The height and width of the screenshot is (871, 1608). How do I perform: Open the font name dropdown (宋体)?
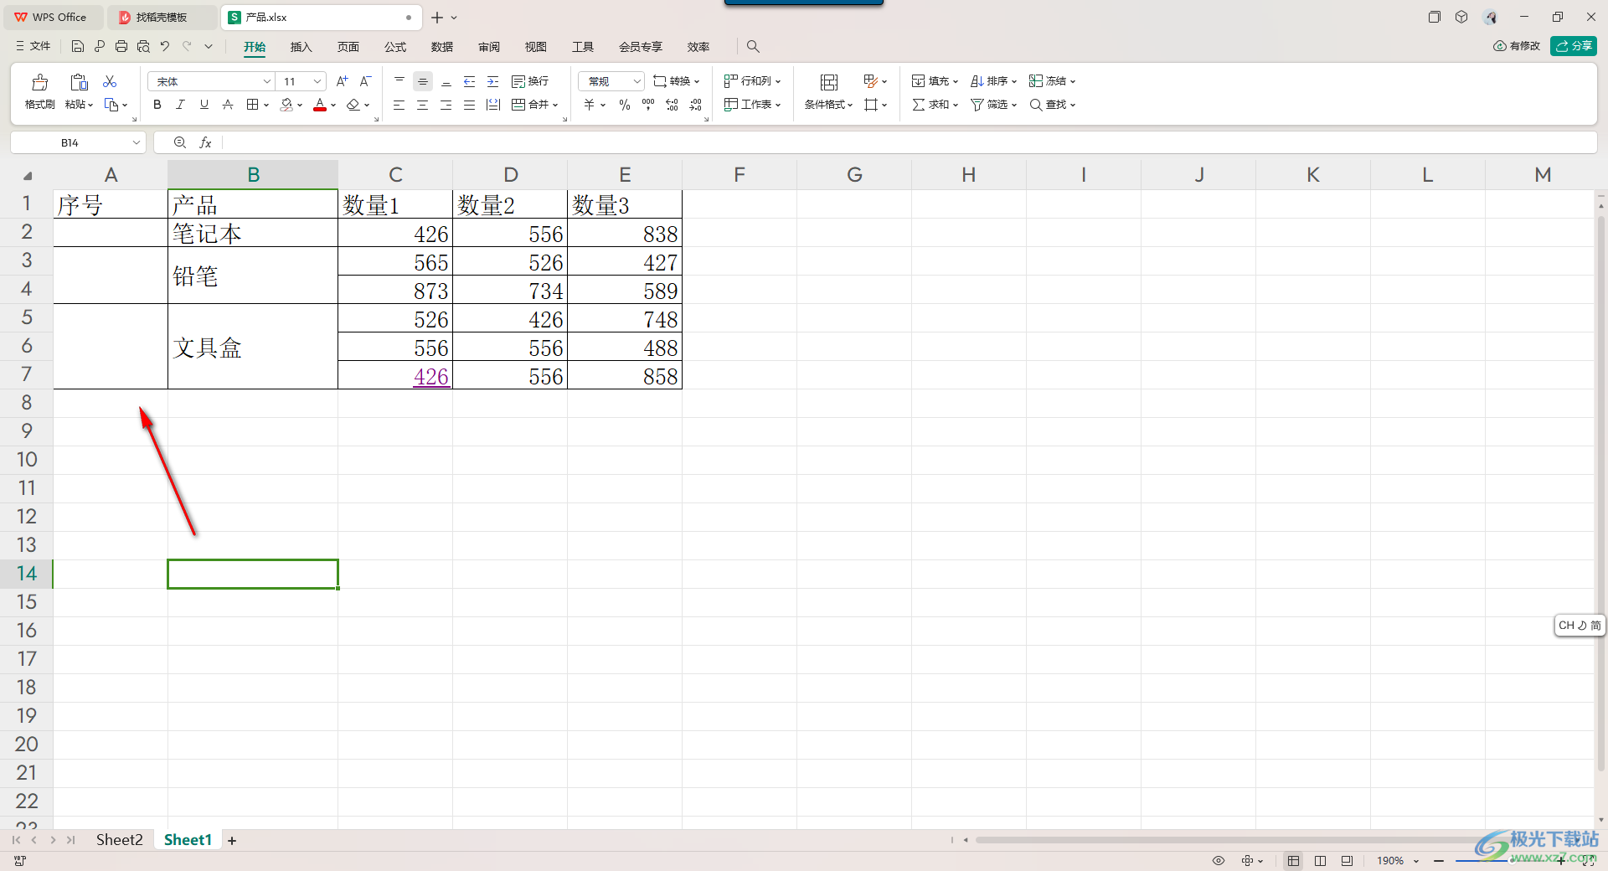click(267, 81)
